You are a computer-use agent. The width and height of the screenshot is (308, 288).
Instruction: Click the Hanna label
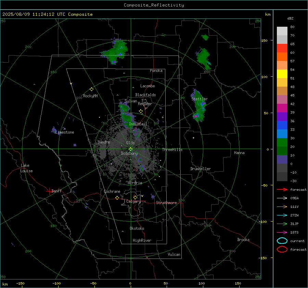[x=239, y=153]
